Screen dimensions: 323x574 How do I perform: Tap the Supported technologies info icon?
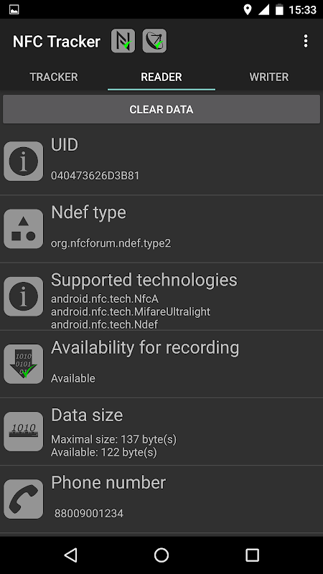24,296
